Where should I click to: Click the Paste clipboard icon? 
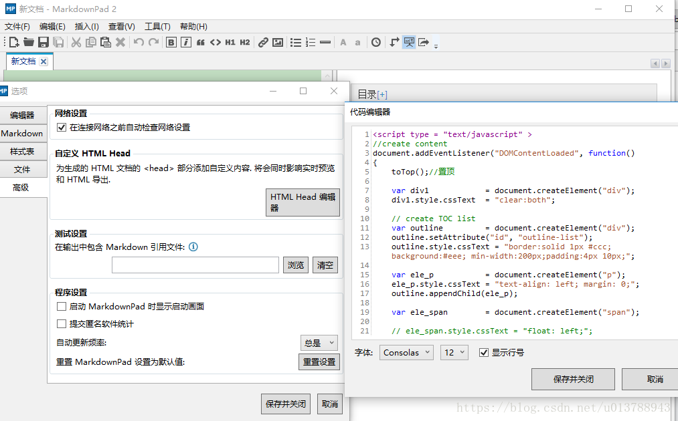(106, 42)
